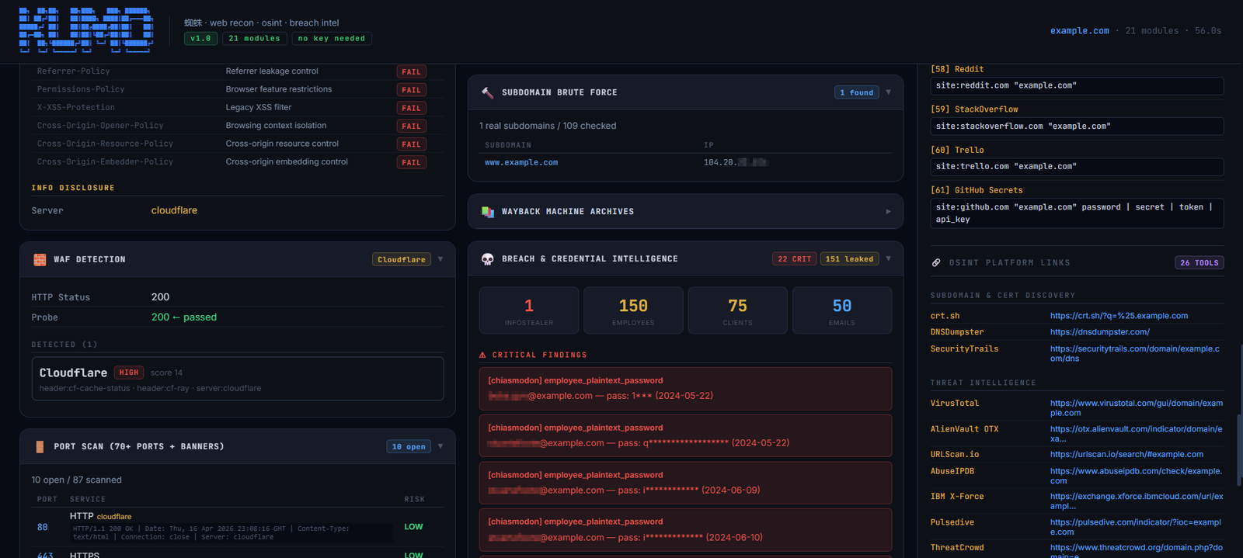Click the 22 CRIT badge
This screenshot has width=1243, height=558.
click(794, 259)
